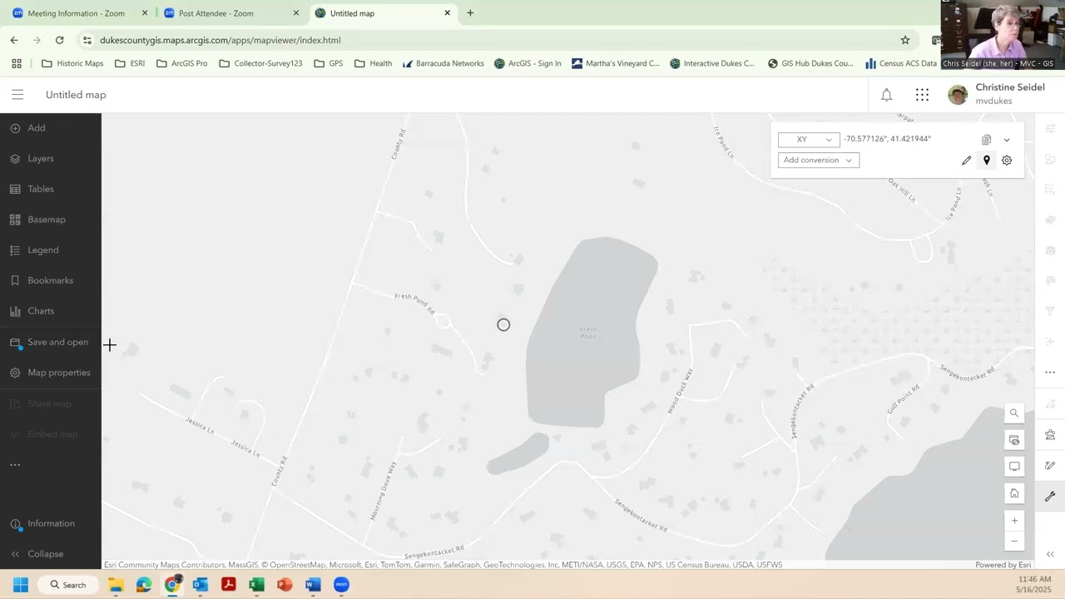
Task: Click the Untitled map title
Action: pyautogui.click(x=76, y=95)
